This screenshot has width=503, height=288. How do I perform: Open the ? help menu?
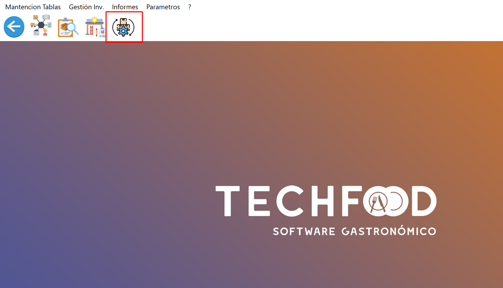(189, 7)
